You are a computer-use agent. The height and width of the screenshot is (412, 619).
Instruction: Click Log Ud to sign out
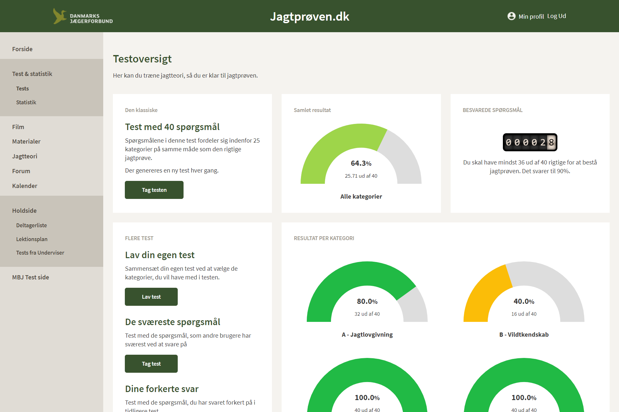tap(556, 16)
